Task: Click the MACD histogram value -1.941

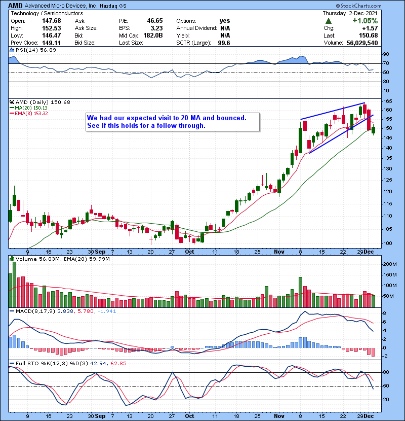Action: coord(107,311)
